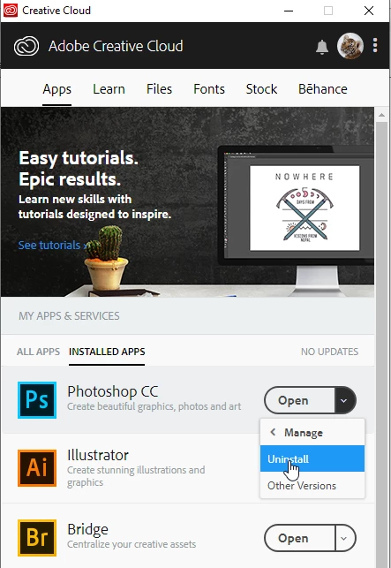
Task: Open the three-dot more options menu
Action: (375, 46)
